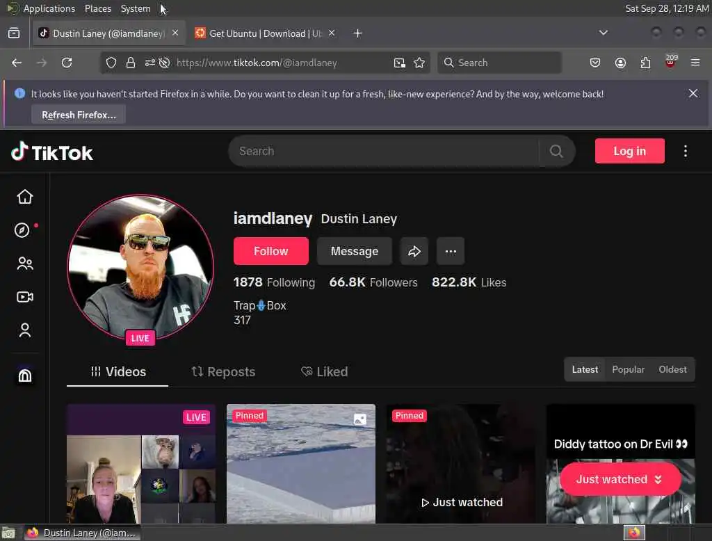The height and width of the screenshot is (541, 712).
Task: Open the System menu
Action: [136, 8]
